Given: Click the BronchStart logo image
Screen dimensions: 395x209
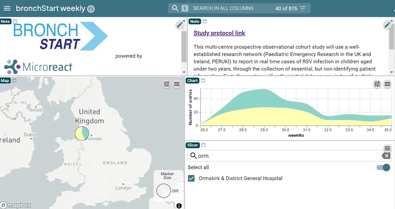Looking at the screenshot, I should pyautogui.click(x=61, y=36).
